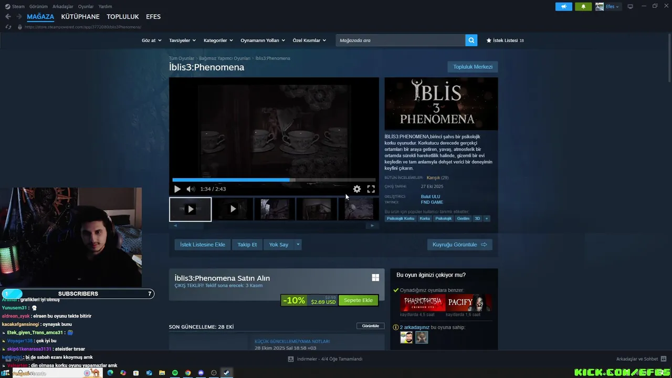
Task: Reload the store page
Action: tap(8, 27)
